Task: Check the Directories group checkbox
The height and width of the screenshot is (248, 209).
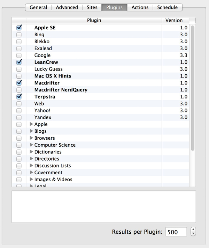Action: pos(19,159)
